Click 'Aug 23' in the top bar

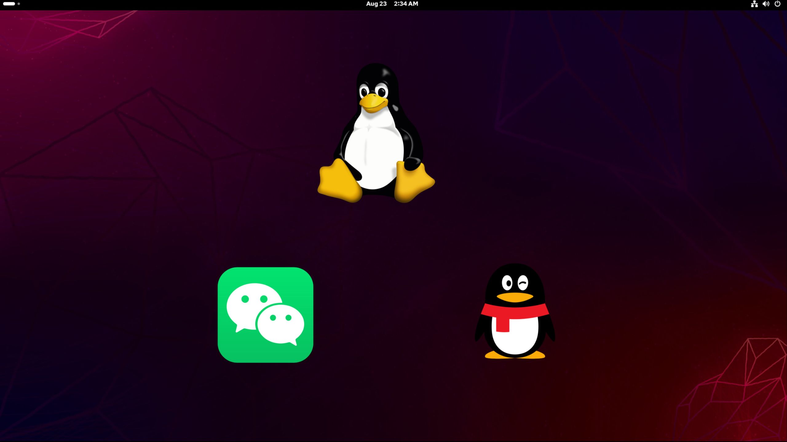point(376,4)
